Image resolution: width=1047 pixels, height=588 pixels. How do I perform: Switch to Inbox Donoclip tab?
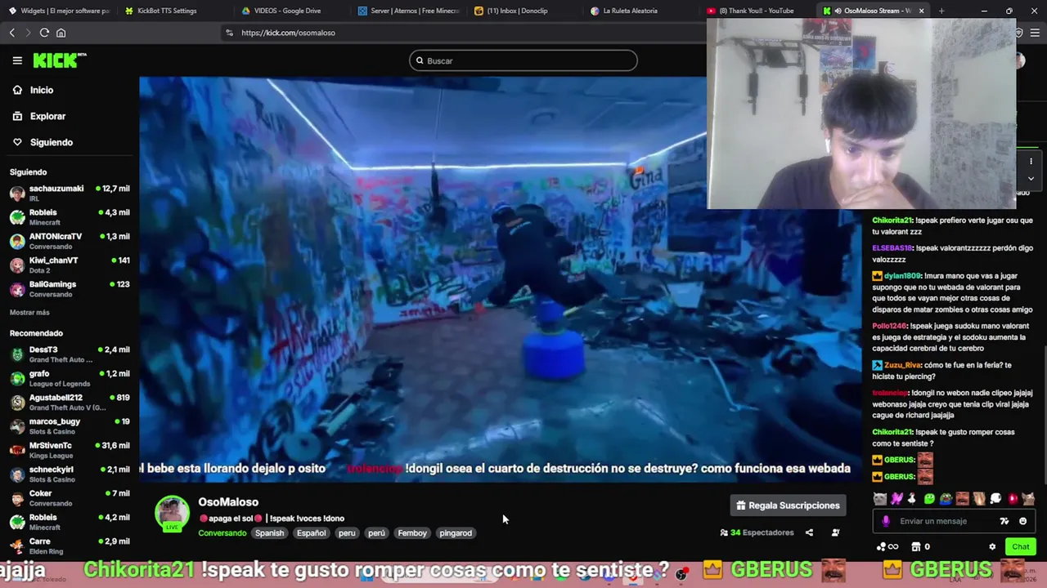click(523, 11)
